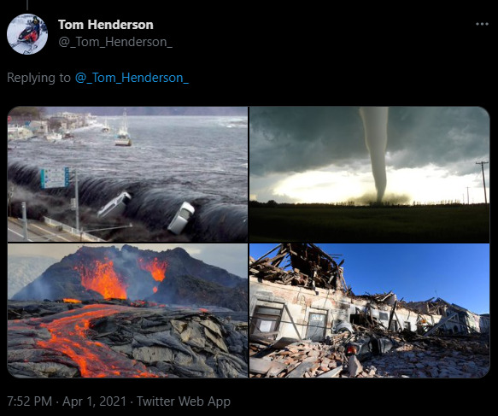Viewport: 498px width, 416px height.
Task: Click the thread connector line above avatar
Action: tap(27, 4)
